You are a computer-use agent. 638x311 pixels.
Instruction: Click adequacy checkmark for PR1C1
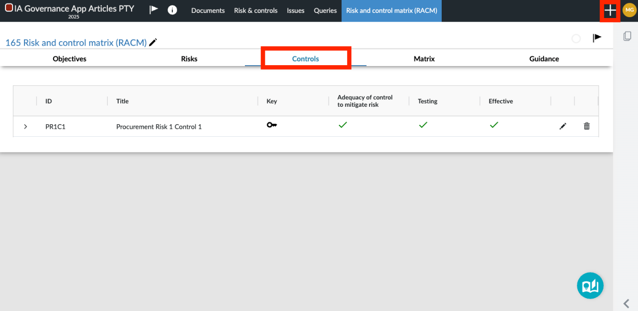coord(343,125)
